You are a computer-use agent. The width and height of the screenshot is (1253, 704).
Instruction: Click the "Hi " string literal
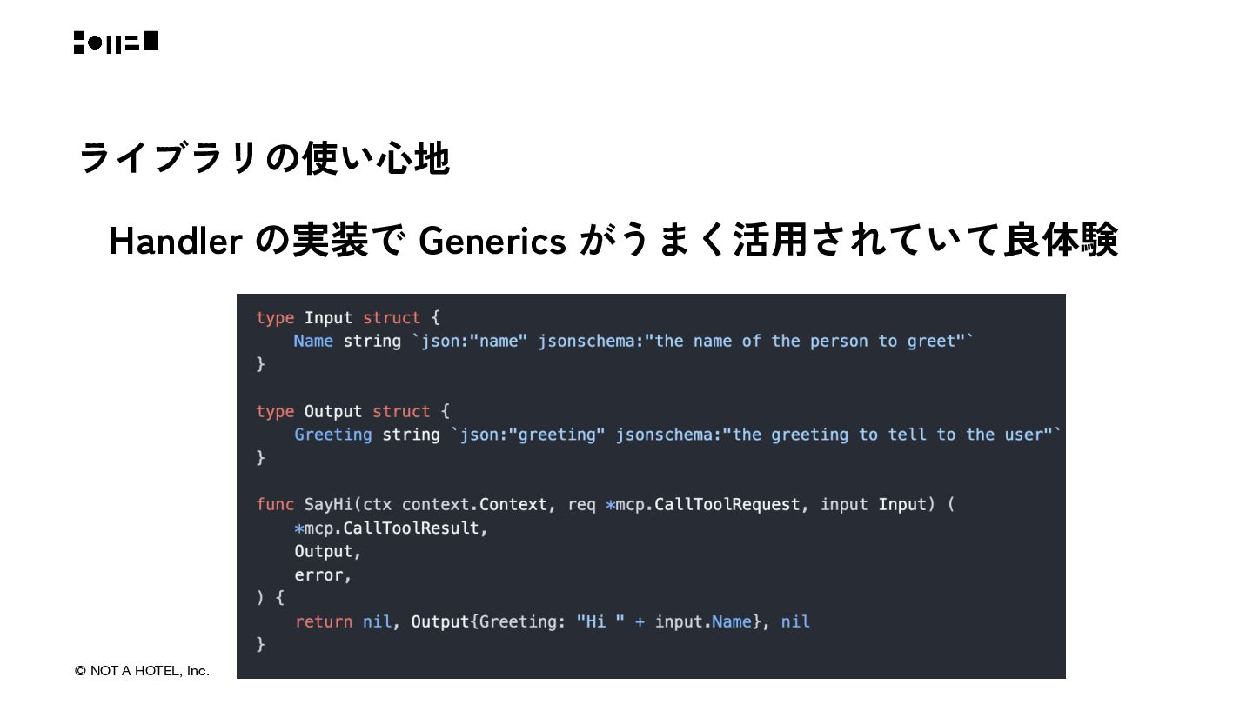pos(600,621)
